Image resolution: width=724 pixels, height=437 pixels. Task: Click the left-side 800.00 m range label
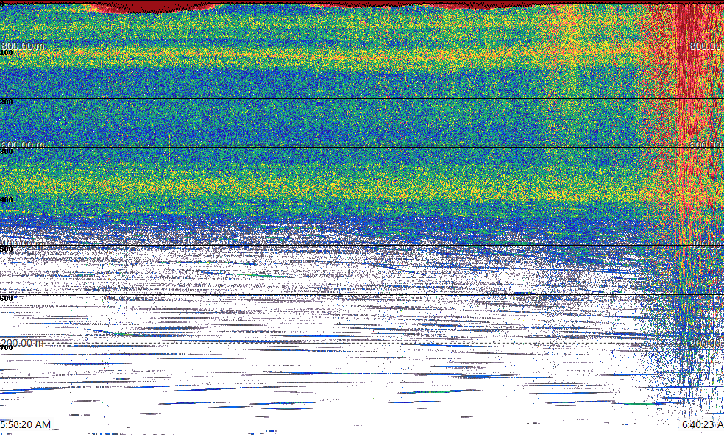click(23, 45)
